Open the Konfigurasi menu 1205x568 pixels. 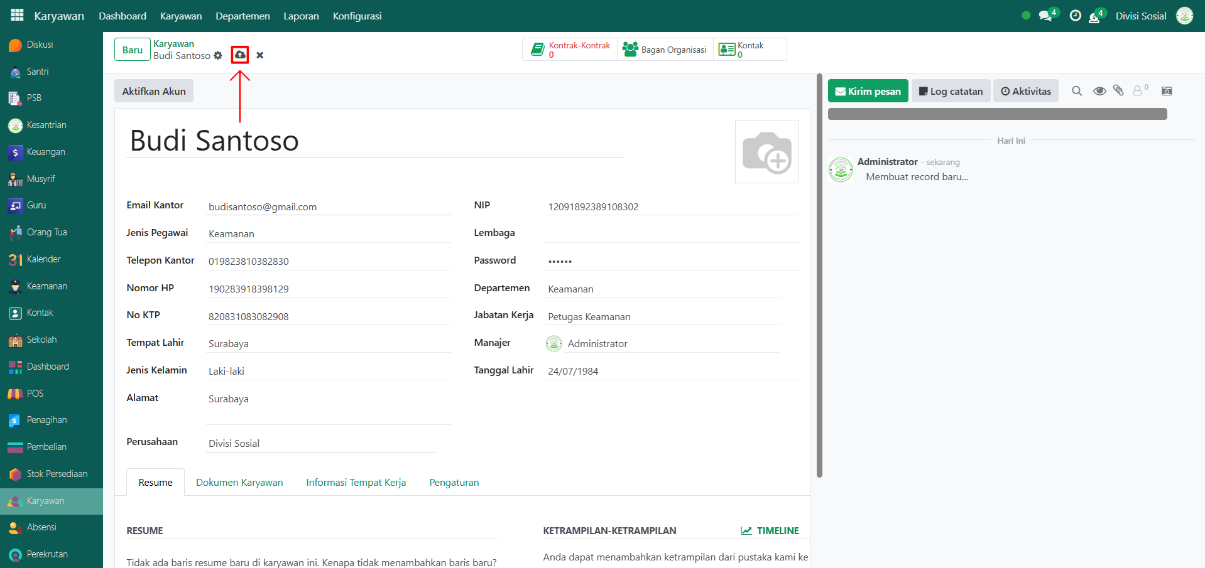pyautogui.click(x=357, y=16)
